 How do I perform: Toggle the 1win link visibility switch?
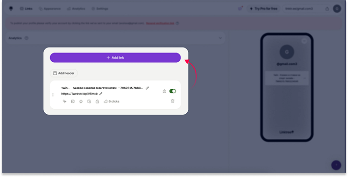173,91
